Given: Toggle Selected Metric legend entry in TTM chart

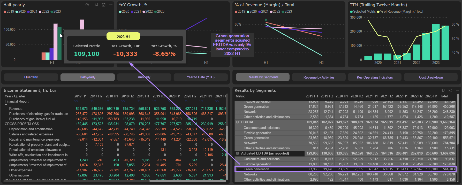Looking at the screenshot, I should [x=363, y=12].
